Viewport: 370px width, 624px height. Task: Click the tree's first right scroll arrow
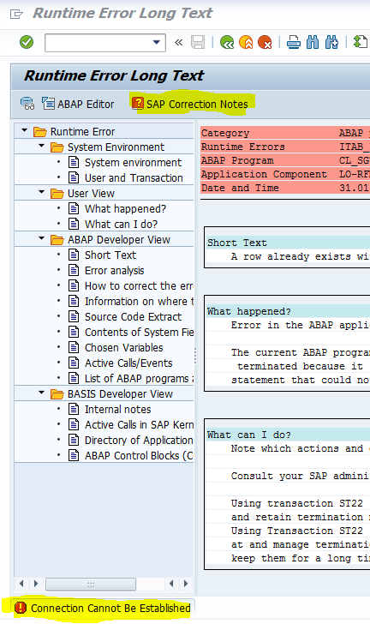(x=36, y=584)
